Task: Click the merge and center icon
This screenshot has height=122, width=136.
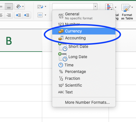Action: 40,15
